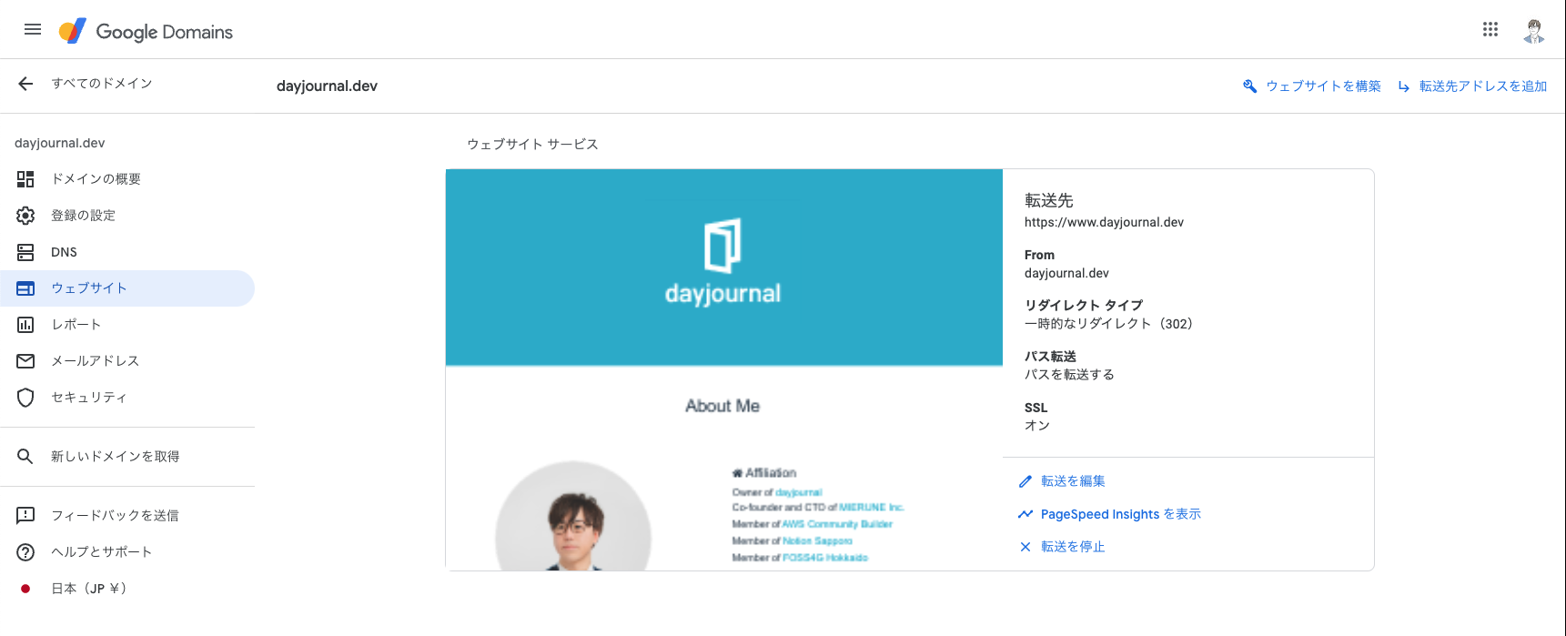This screenshot has height=636, width=1566.
Task: Click the パスを転送する value
Action: tap(1069, 375)
